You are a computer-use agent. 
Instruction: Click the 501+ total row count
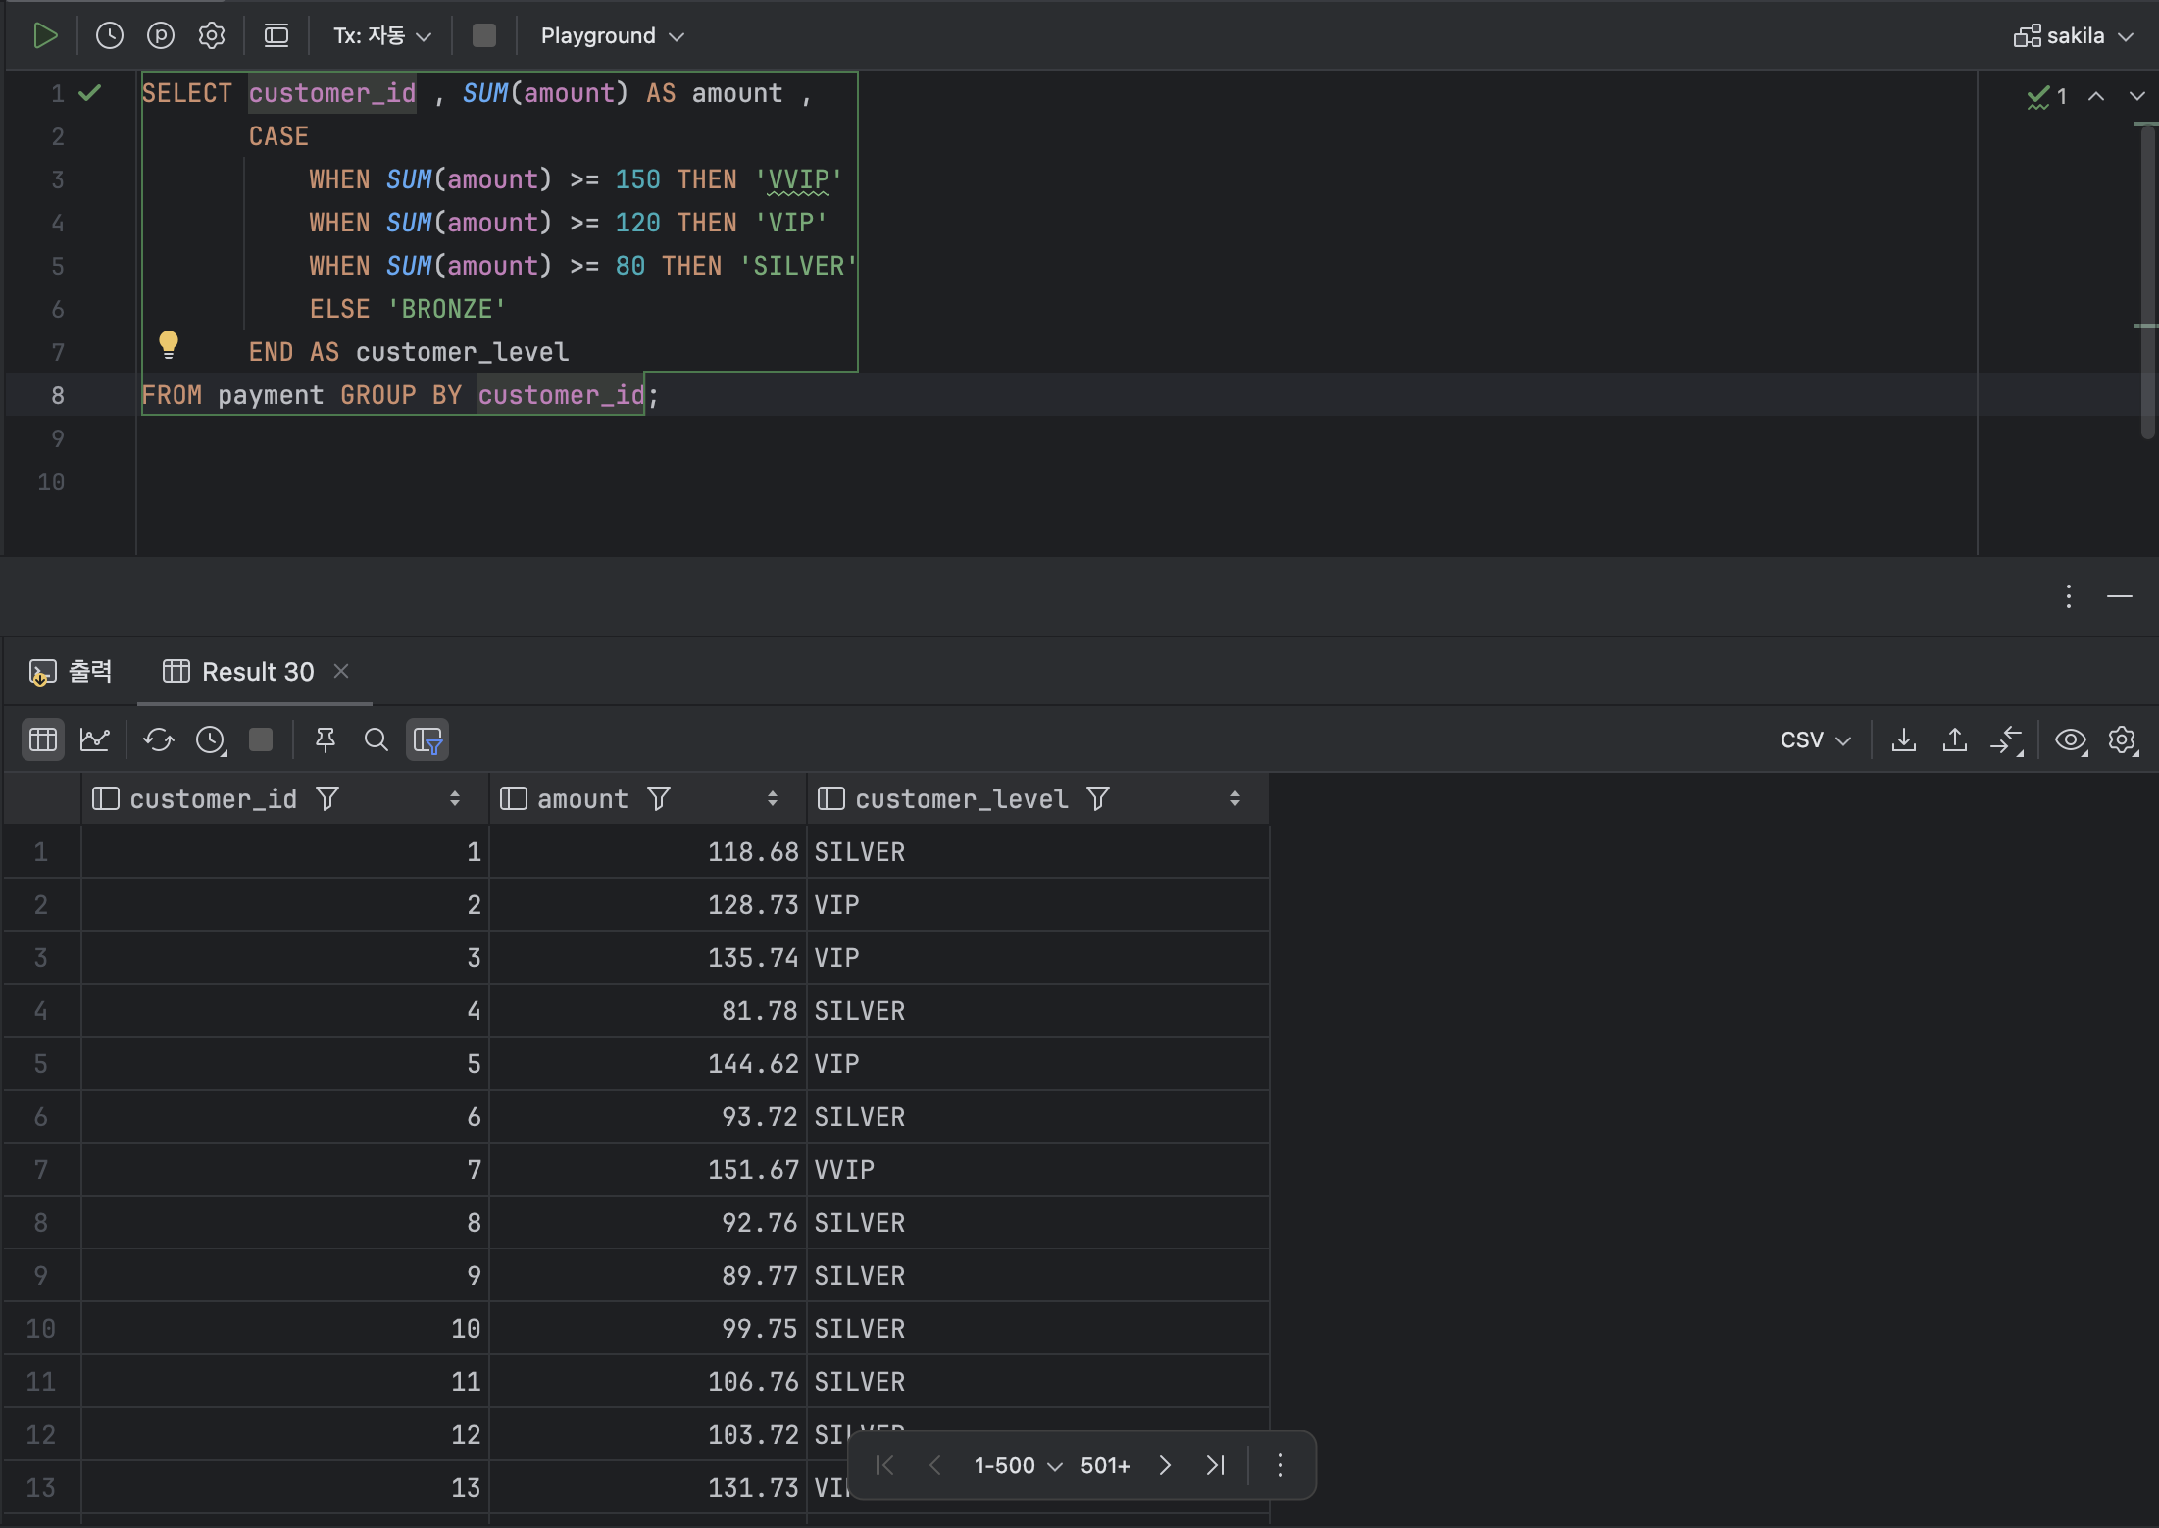point(1105,1465)
